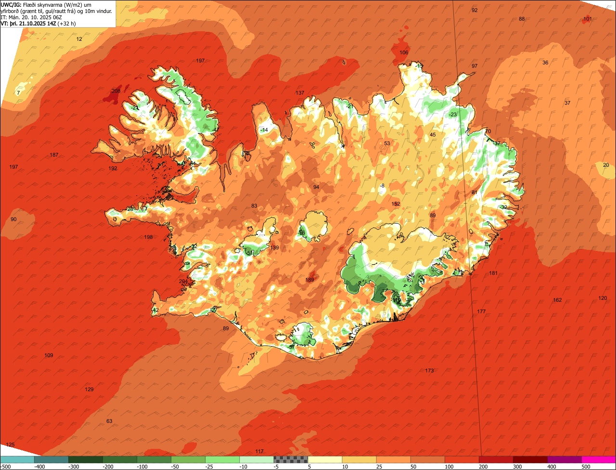Click the ocean value 173
616x470 pixels.
pyautogui.click(x=429, y=371)
